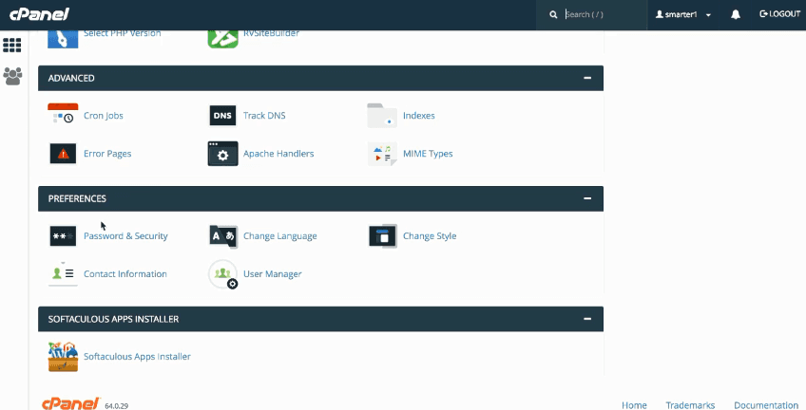The image size is (806, 410).
Task: Open the Documentation footer link
Action: tap(766, 405)
